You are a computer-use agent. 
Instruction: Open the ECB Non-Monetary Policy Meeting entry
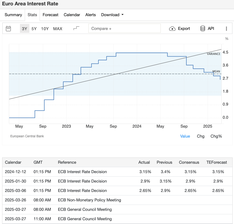click(89, 200)
